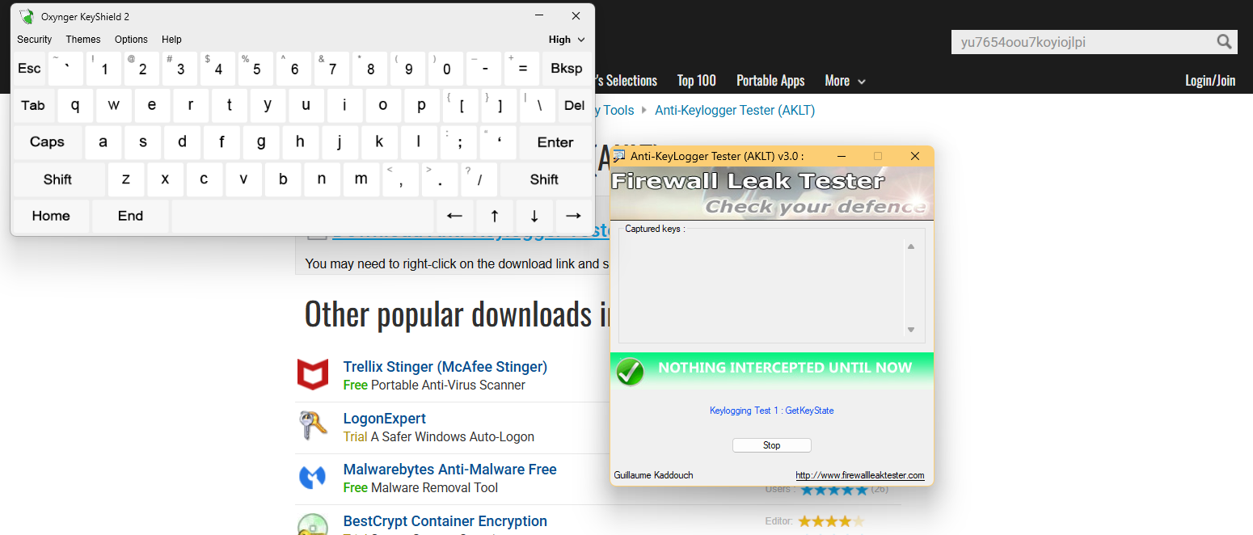
Task: Click the equals key on KeyShield
Action: coord(522,69)
